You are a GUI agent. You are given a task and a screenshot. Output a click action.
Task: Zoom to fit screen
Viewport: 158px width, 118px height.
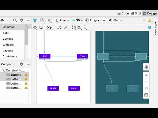(146, 95)
